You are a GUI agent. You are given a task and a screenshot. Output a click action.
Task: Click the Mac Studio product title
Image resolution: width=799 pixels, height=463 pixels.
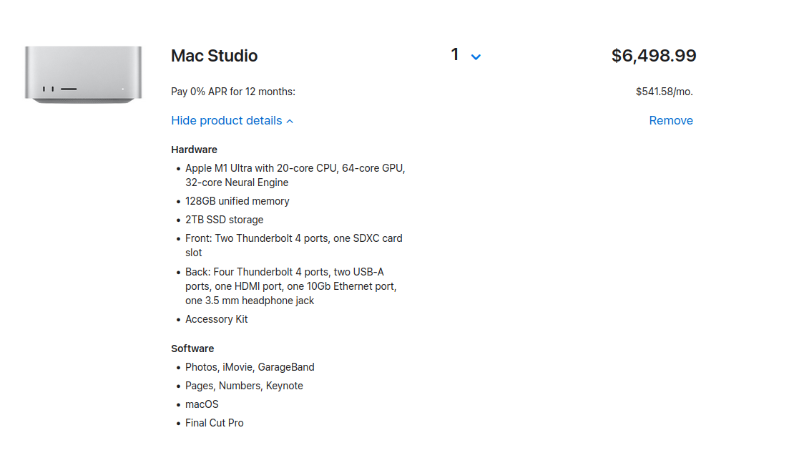(214, 56)
